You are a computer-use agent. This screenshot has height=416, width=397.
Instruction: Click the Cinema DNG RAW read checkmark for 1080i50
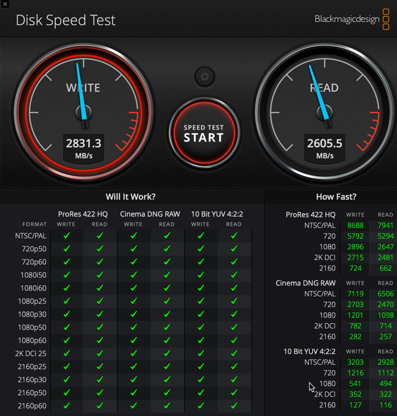(167, 275)
